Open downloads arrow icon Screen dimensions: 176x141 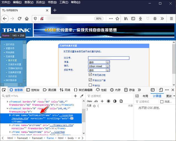click(140, 18)
